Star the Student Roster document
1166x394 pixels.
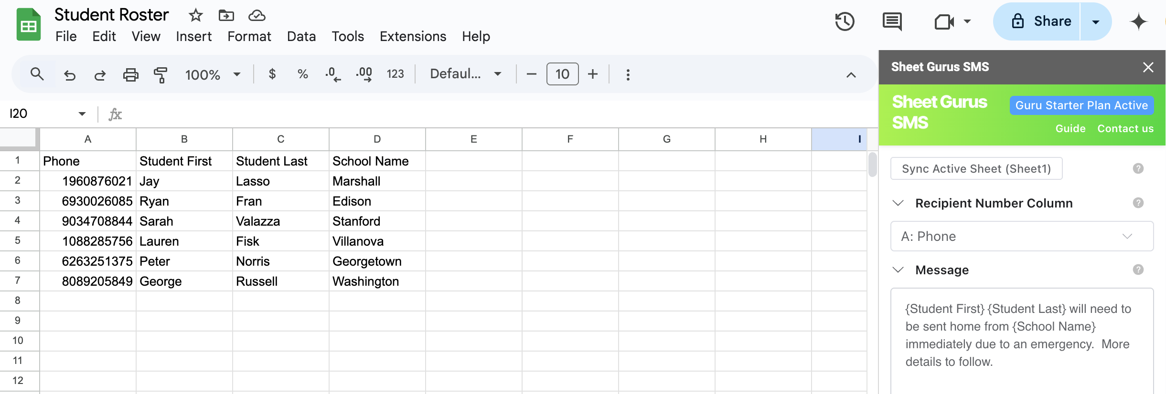point(195,16)
